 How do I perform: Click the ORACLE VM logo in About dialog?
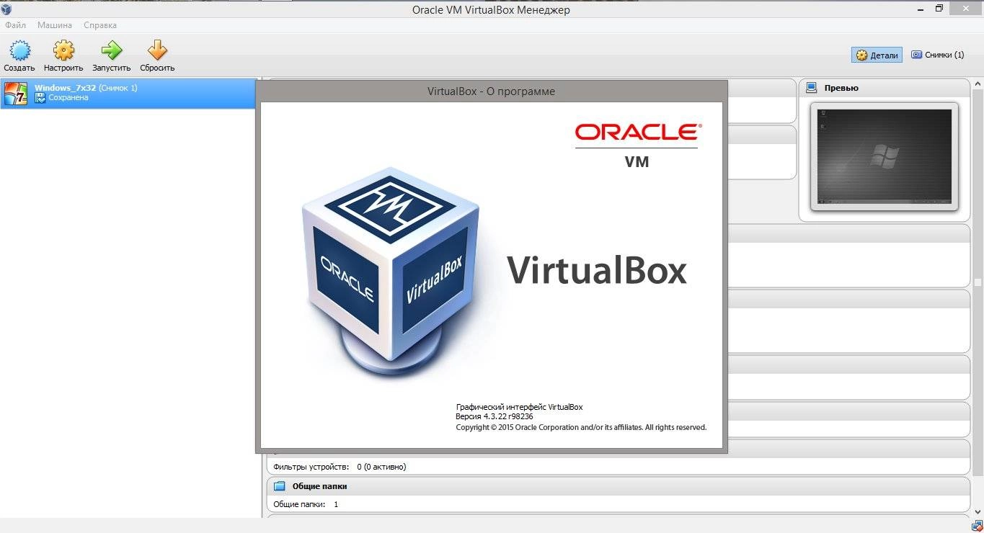[637, 145]
